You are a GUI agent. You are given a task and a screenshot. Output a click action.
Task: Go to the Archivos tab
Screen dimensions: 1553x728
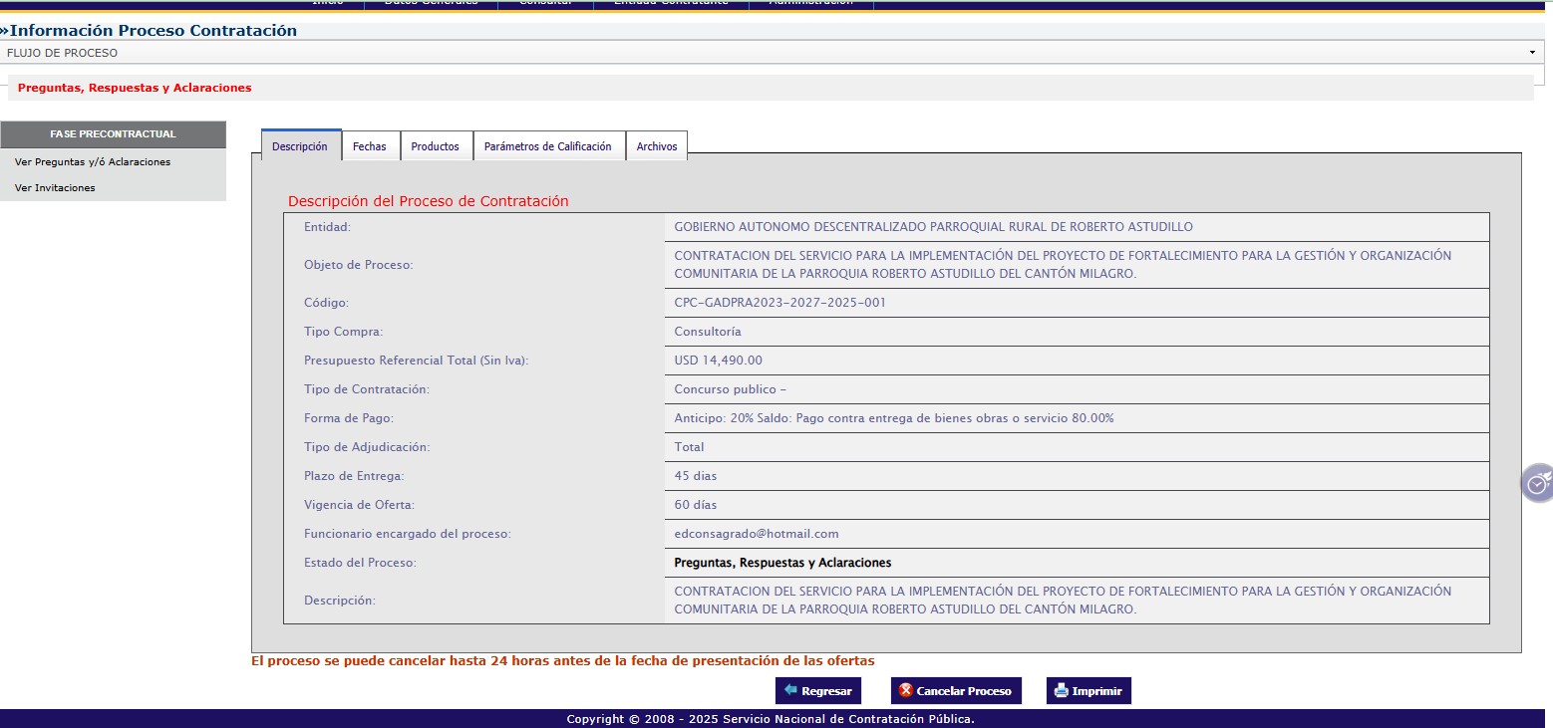[x=656, y=146]
